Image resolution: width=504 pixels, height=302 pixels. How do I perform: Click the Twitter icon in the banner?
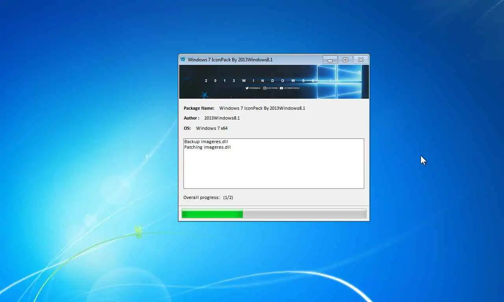[x=247, y=88]
